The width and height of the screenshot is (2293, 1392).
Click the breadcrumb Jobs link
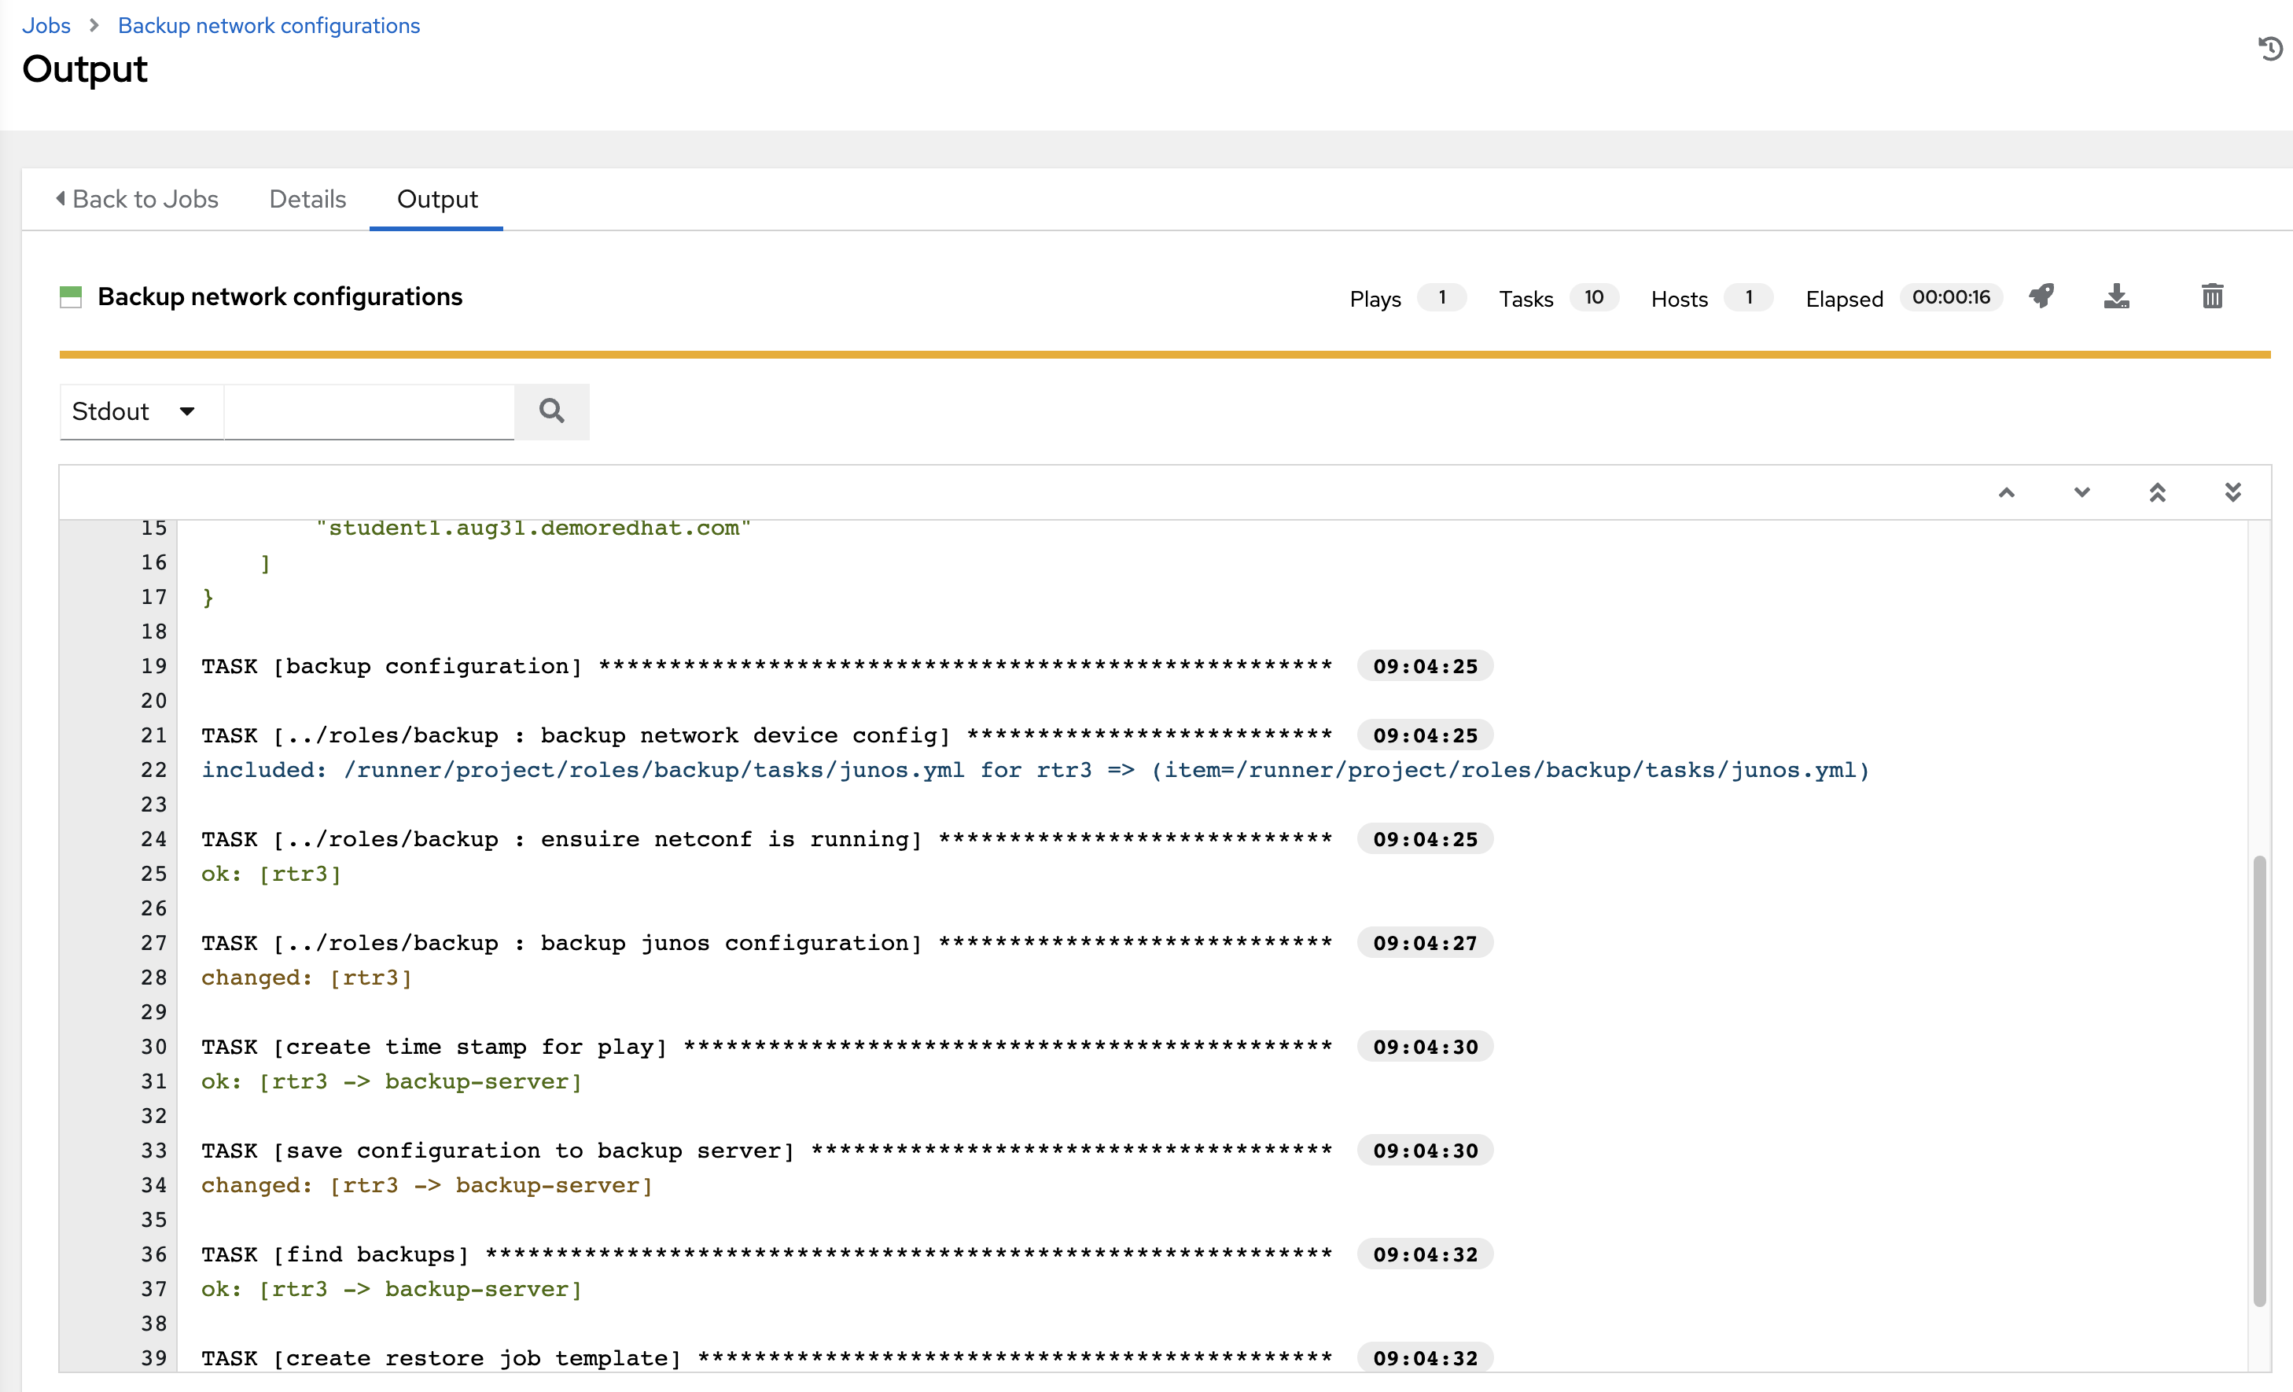point(47,24)
